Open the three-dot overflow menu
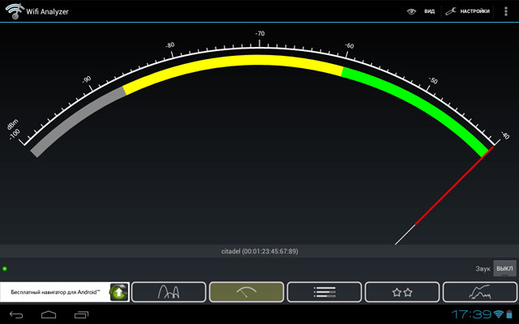 coord(505,11)
